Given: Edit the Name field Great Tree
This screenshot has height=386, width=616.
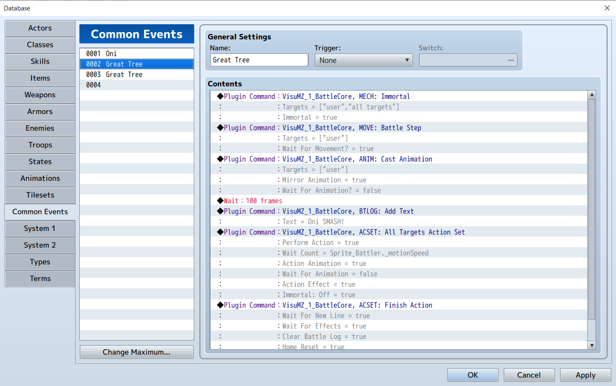Looking at the screenshot, I should click(259, 60).
